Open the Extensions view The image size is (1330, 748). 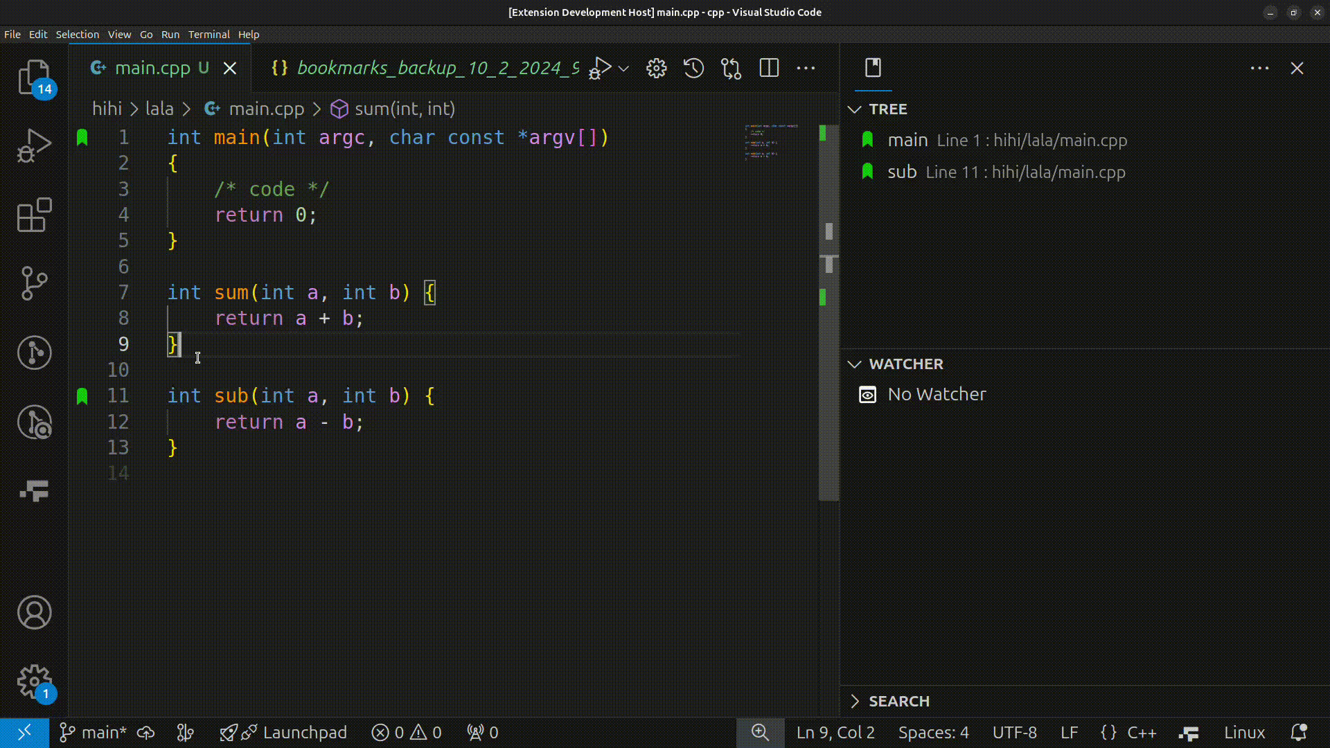click(33, 215)
